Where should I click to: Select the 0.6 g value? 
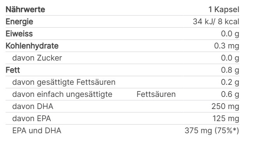tap(230, 94)
